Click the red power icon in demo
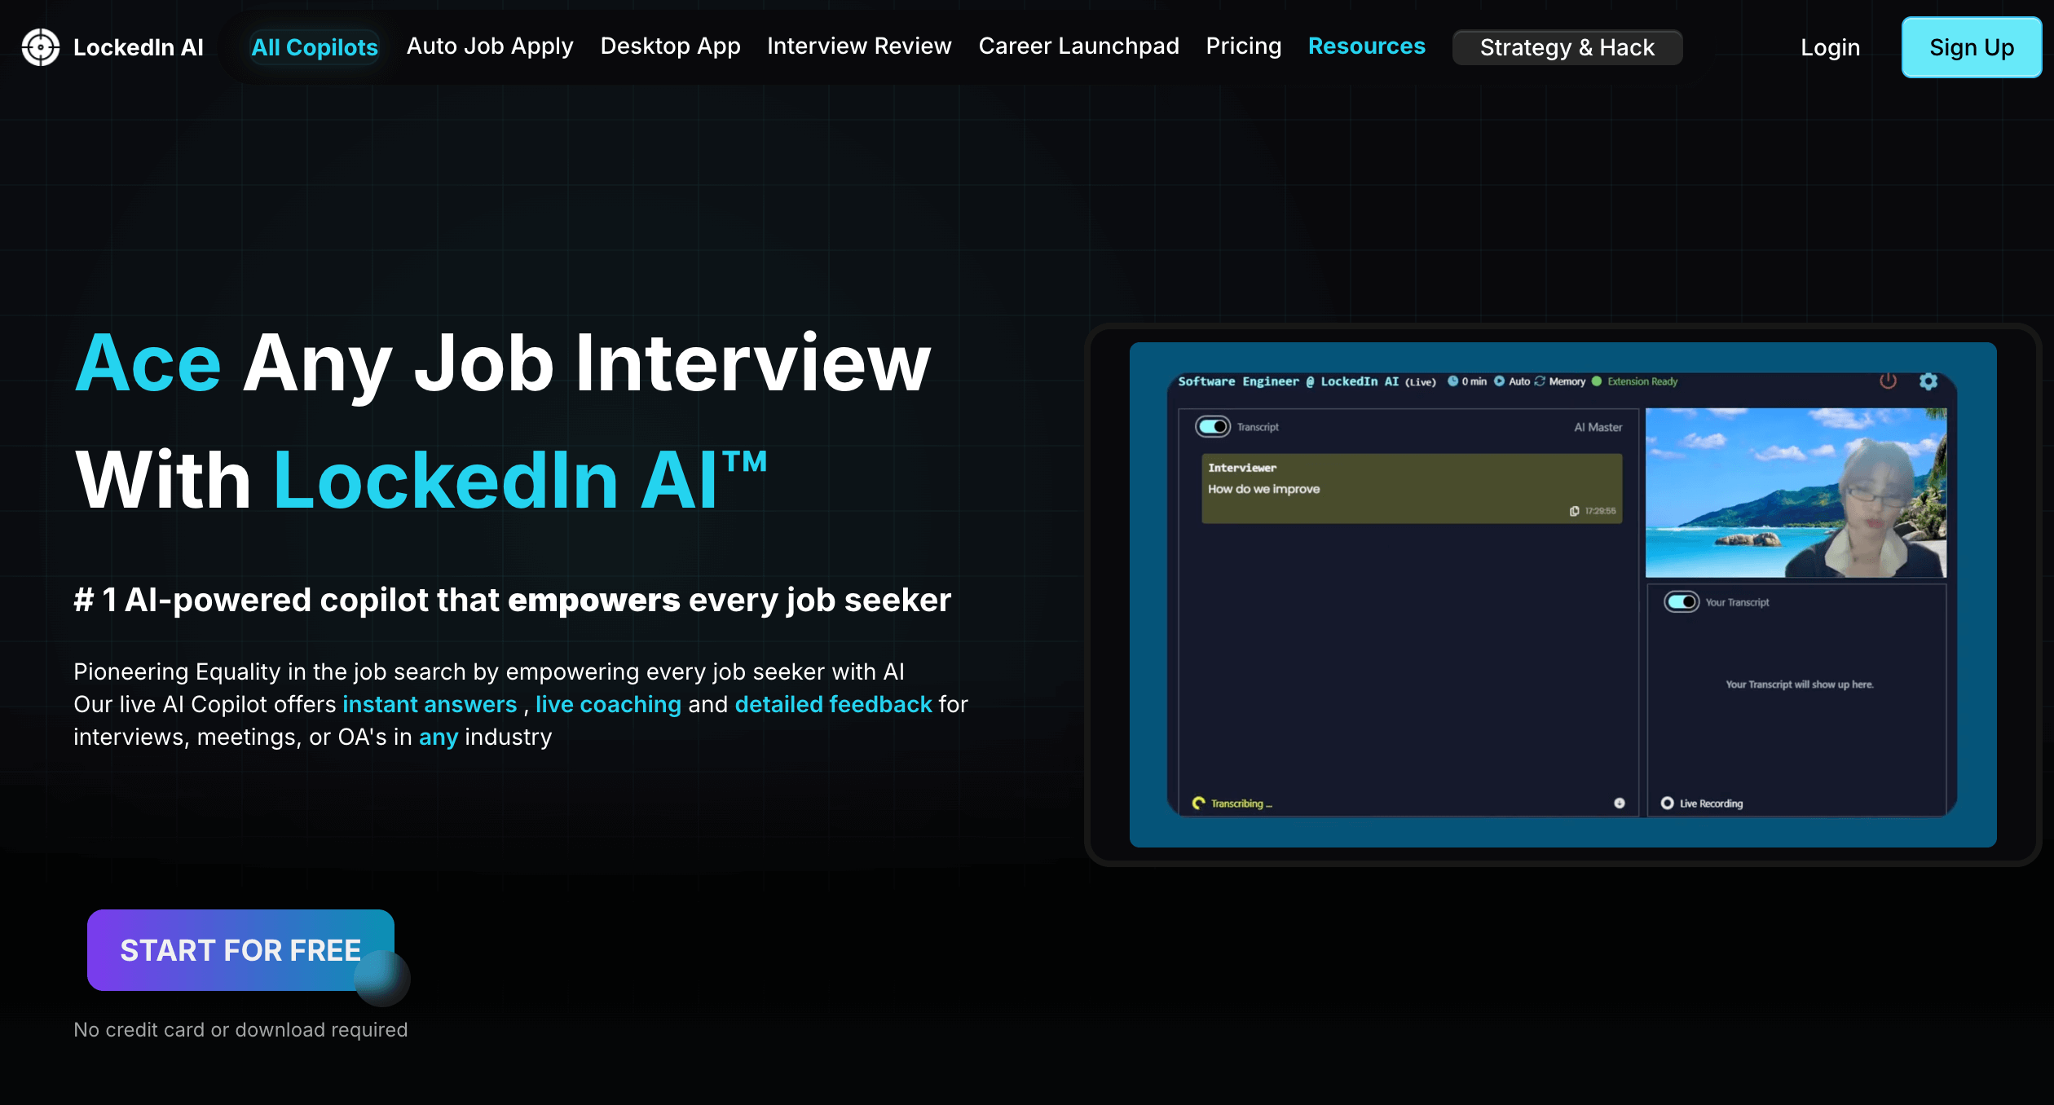2054x1105 pixels. 1888,381
